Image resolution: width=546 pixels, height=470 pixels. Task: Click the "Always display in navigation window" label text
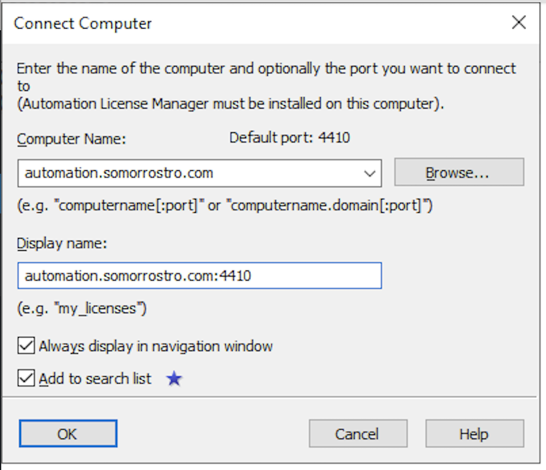pyautogui.click(x=156, y=346)
